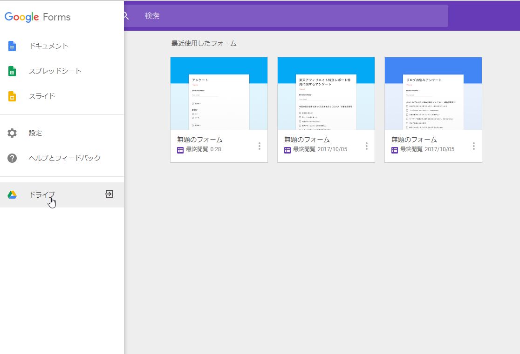Click 無題のフォーム title of the rightmost card
Screen dimensions: 520x354
414,140
